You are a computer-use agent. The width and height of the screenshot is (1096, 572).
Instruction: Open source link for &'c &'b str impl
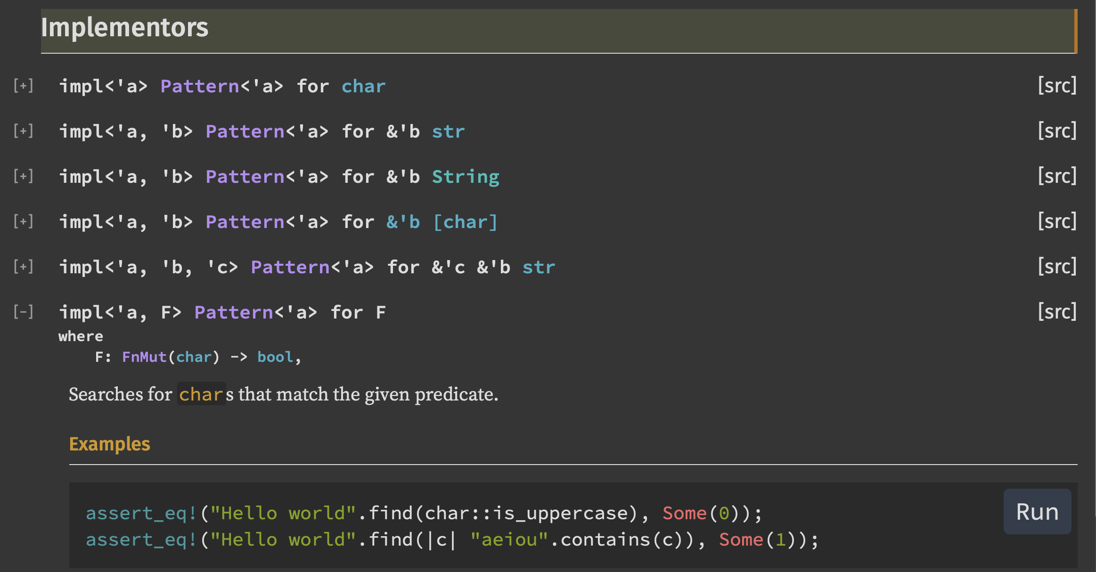[x=1057, y=267]
